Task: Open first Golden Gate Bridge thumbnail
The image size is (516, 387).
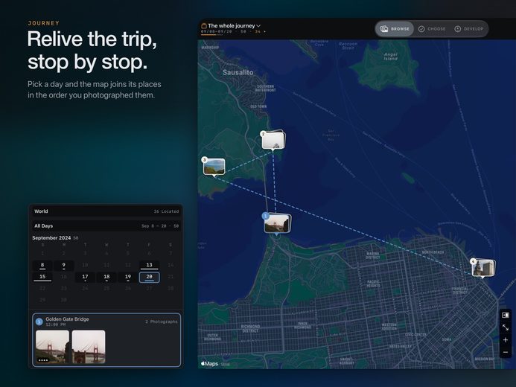Action: (52, 347)
